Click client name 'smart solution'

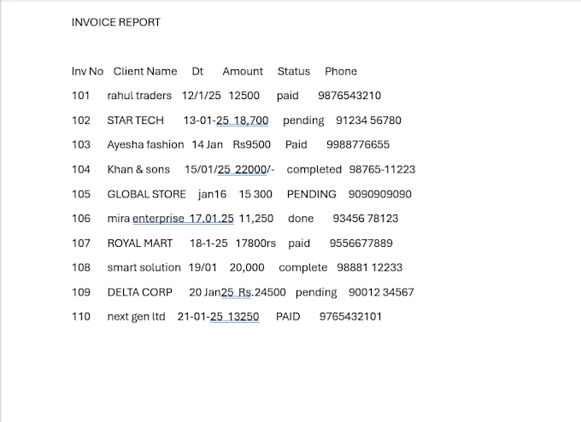tap(144, 267)
